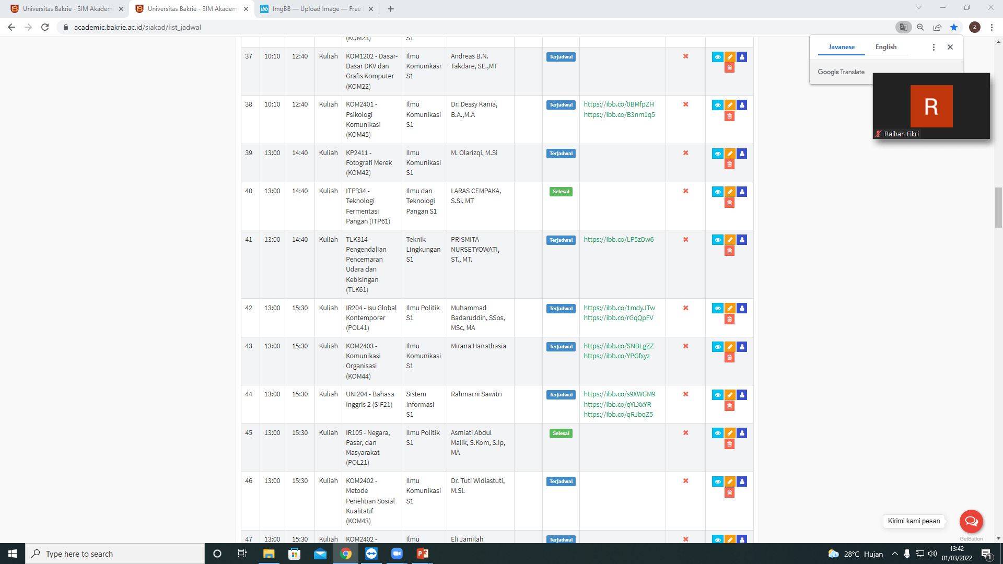1003x564 pixels.
Task: Click the weather 28°C Hujan widget
Action: (856, 554)
